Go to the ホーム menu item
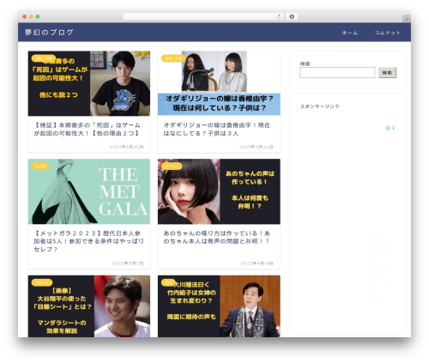The height and width of the screenshot is (363, 429). [x=349, y=33]
